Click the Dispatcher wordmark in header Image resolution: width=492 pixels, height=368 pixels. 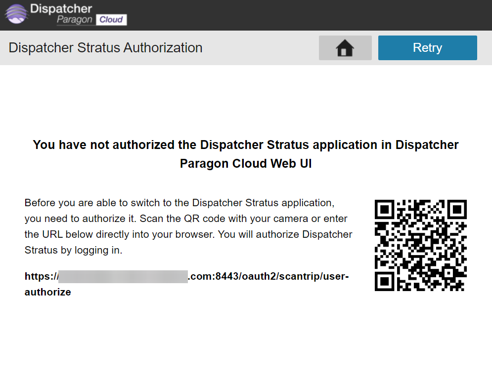coord(61,8)
